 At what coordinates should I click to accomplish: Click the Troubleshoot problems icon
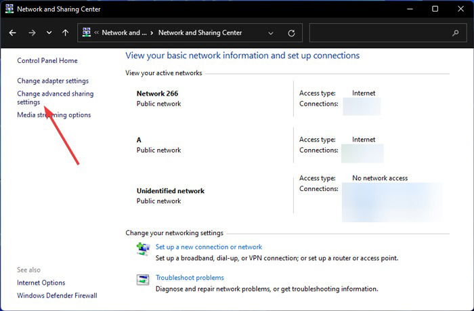(143, 280)
